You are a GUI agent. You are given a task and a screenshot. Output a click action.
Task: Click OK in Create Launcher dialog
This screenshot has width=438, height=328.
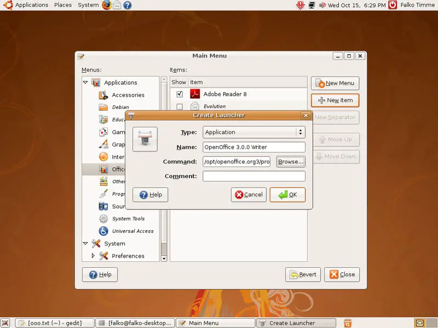click(x=287, y=195)
